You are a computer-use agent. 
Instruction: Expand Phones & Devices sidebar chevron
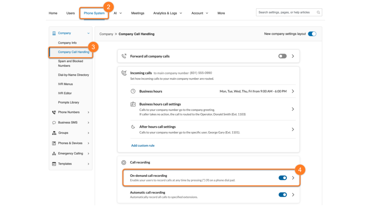[x=88, y=143]
